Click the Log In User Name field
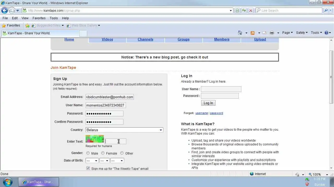The height and width of the screenshot is (187, 334). click(x=221, y=89)
